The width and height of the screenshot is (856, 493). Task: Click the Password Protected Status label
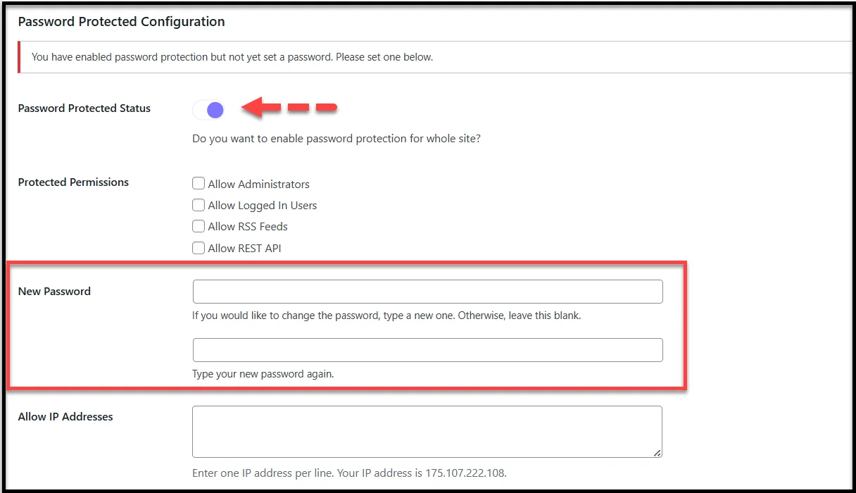tap(84, 108)
